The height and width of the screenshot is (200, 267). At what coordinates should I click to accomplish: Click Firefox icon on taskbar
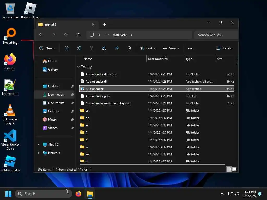[x=78, y=194]
